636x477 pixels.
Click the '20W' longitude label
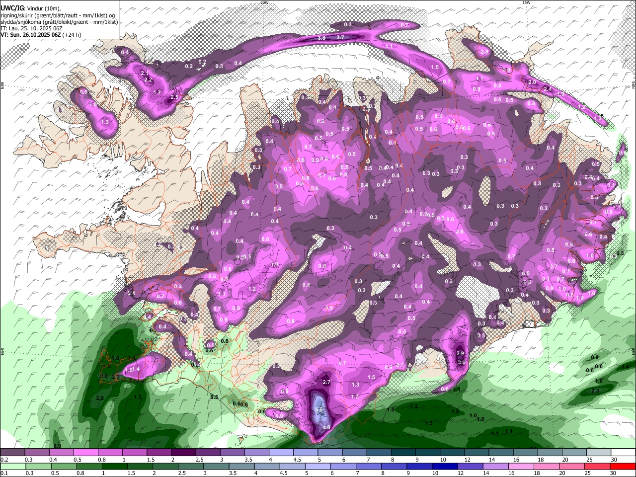264,2
